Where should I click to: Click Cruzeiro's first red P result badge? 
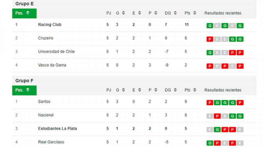point(210,39)
